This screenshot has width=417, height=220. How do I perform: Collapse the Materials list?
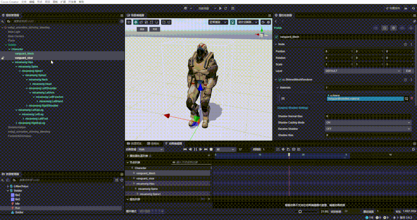click(277, 88)
